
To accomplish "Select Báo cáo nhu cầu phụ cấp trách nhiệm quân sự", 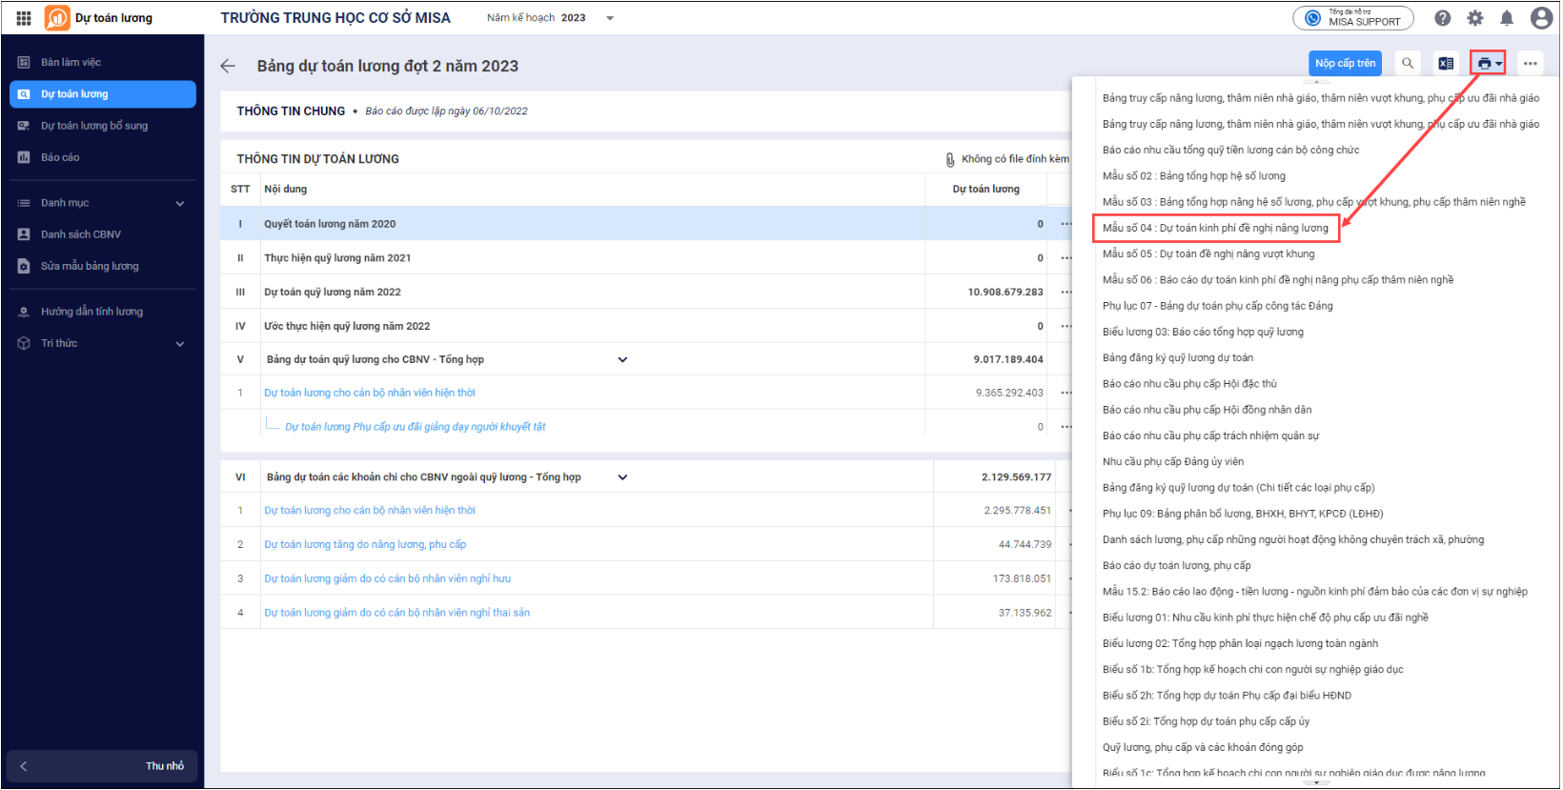I will coord(1211,436).
